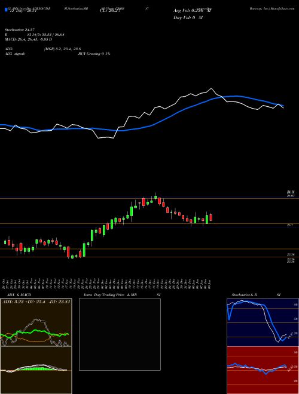The image size is (299, 394).
Task: Click the 'BUY Growing @ 1%' signal text
Action: point(94,54)
